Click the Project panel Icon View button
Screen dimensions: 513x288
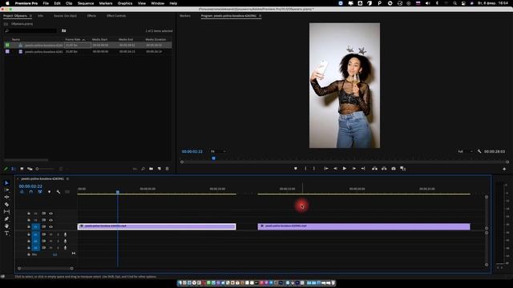pyautogui.click(x=22, y=169)
